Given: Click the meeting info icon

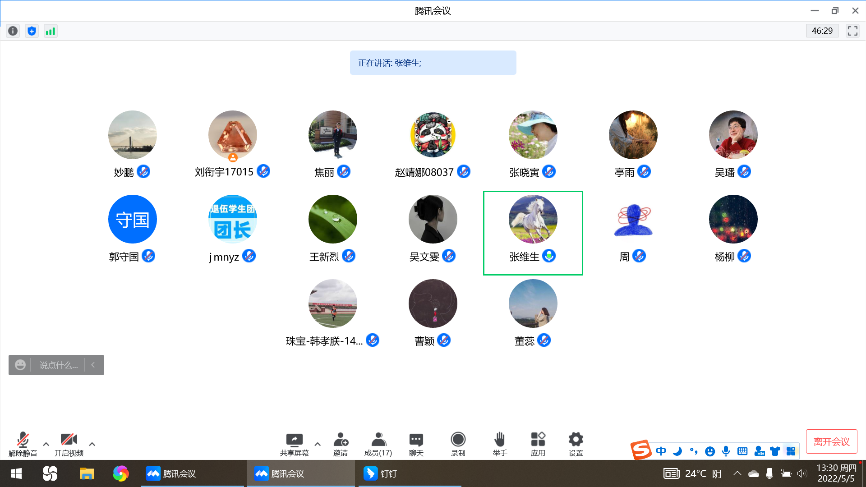Looking at the screenshot, I should pos(13,31).
